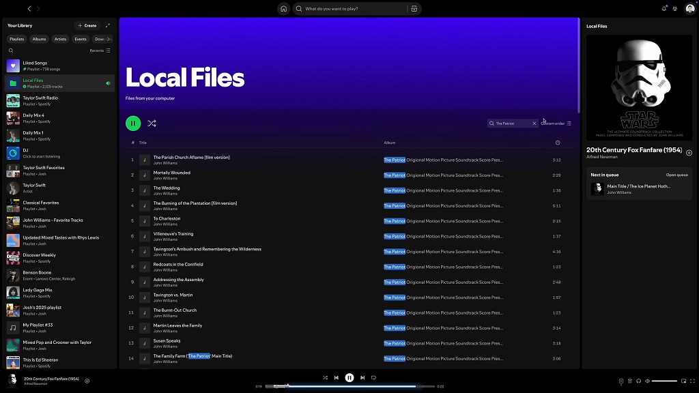Click the Create button
This screenshot has width=699, height=393.
pyautogui.click(x=87, y=25)
